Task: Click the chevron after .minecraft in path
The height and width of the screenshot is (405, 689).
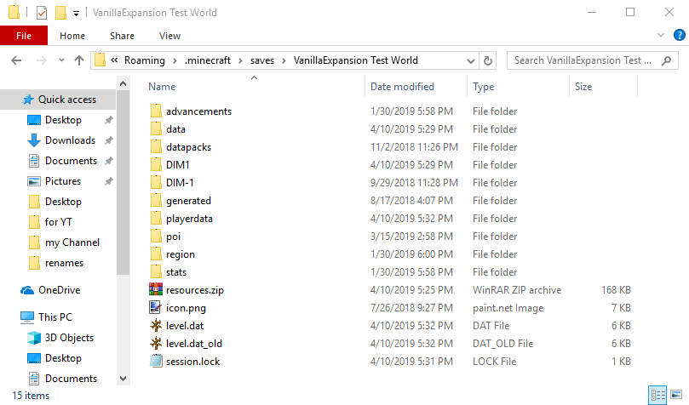Action: [240, 60]
